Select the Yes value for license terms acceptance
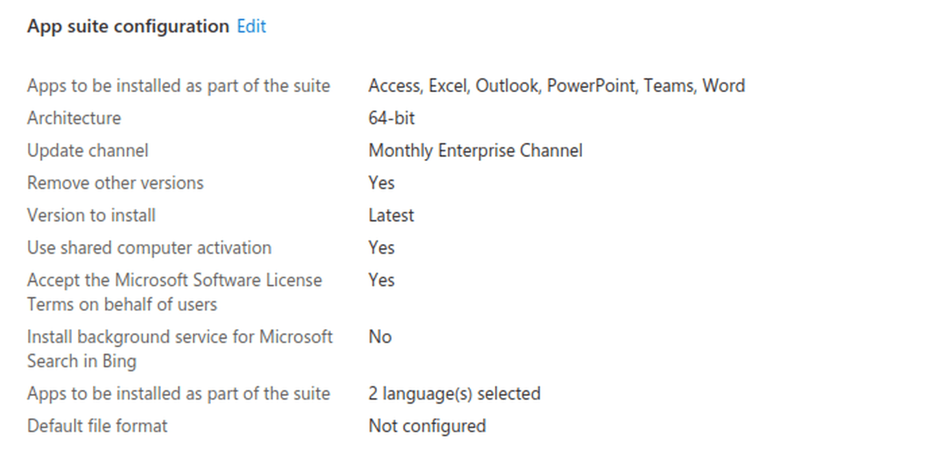946x455 pixels. coord(382,280)
